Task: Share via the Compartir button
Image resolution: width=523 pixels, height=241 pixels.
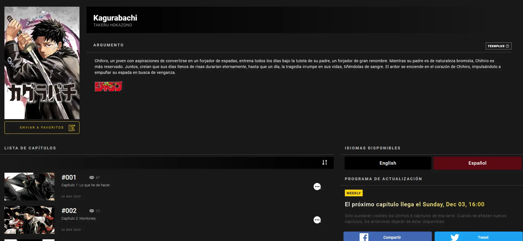Action: point(388,237)
